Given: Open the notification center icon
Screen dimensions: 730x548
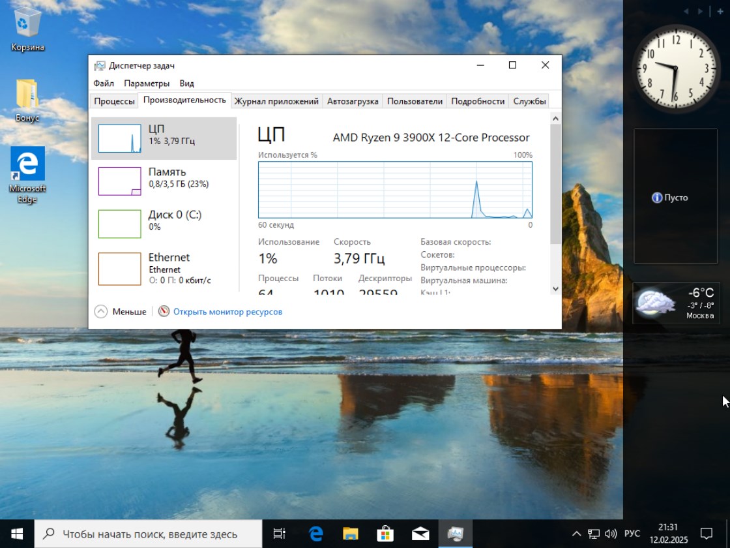Looking at the screenshot, I should tap(707, 534).
